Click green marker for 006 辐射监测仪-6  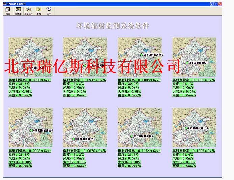(x=73, y=139)
